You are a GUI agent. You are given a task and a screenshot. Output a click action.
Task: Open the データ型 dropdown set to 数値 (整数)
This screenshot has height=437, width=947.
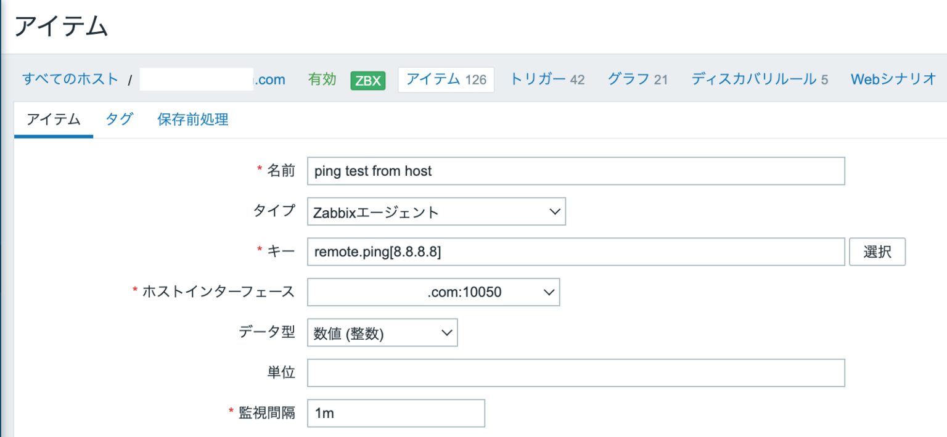[382, 332]
